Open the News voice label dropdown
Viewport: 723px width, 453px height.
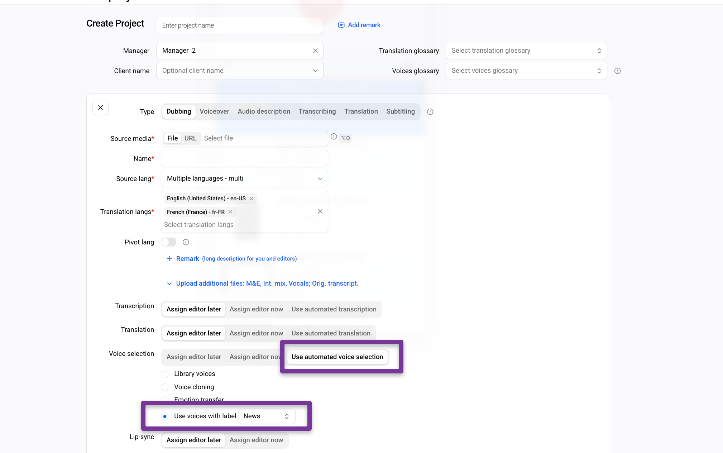tap(267, 416)
